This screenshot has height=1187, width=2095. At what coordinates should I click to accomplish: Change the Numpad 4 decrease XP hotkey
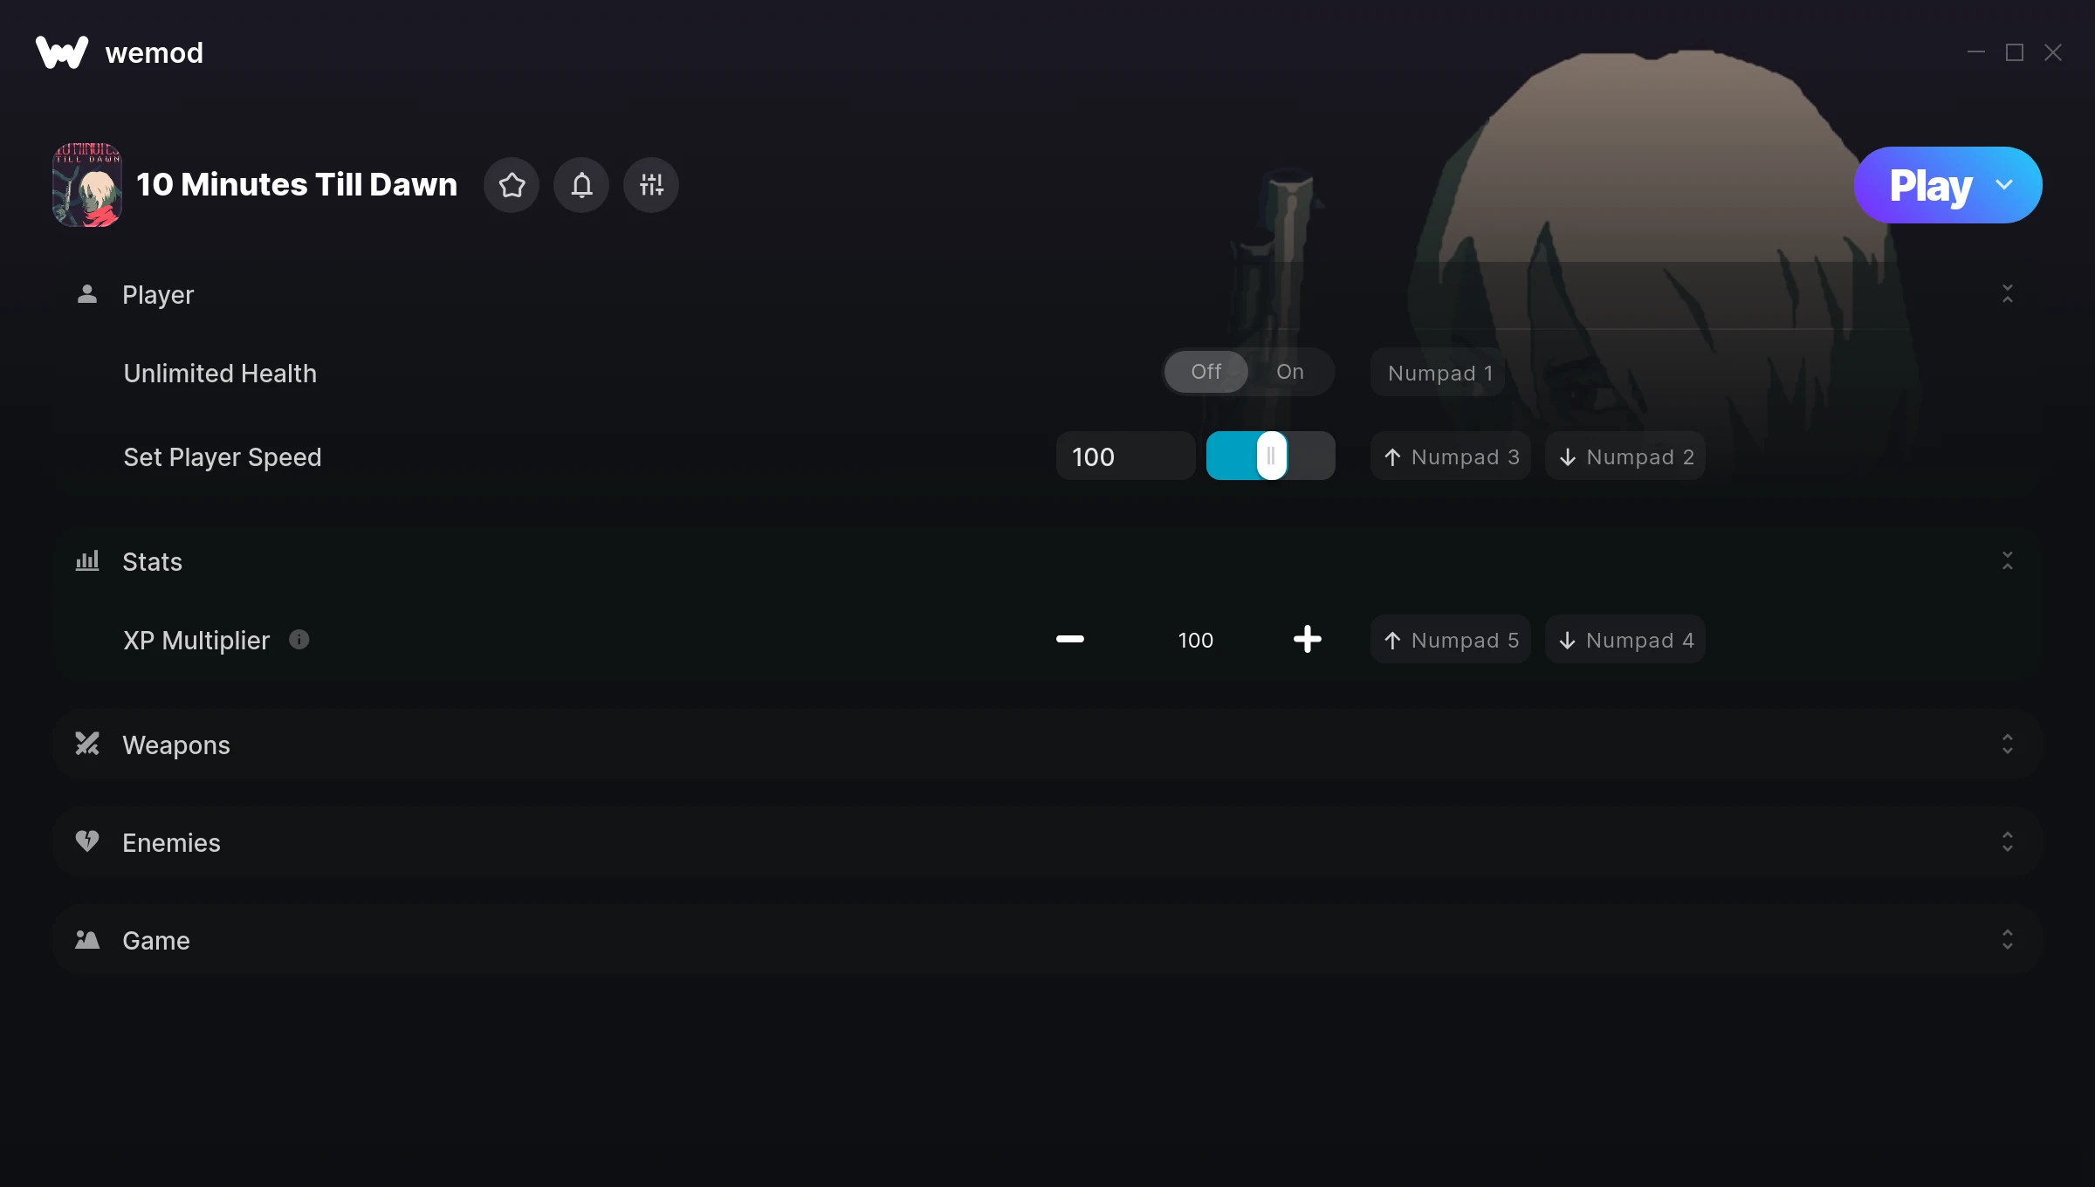click(x=1625, y=640)
